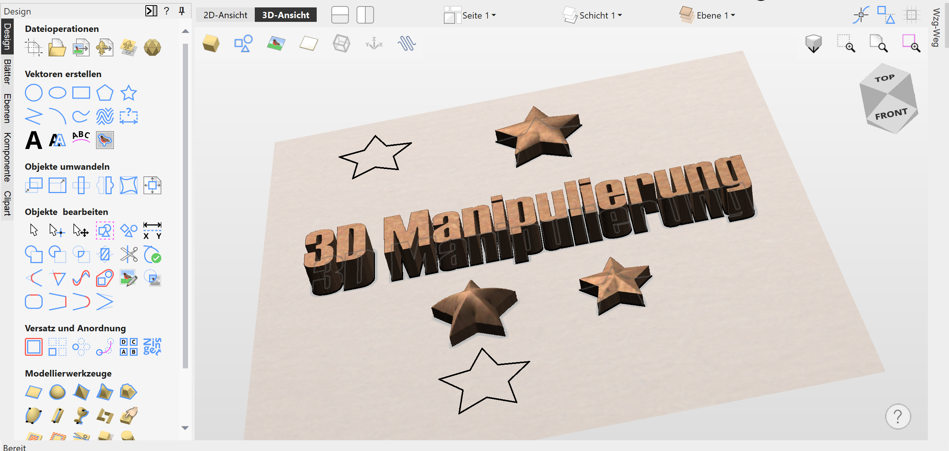The height and width of the screenshot is (451, 949).
Task: Open the nesting DCAB tool
Action: pos(129,347)
